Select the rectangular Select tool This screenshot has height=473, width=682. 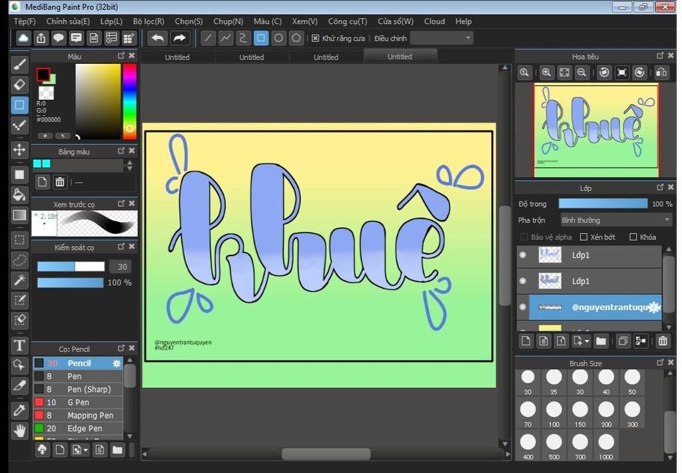point(19,239)
